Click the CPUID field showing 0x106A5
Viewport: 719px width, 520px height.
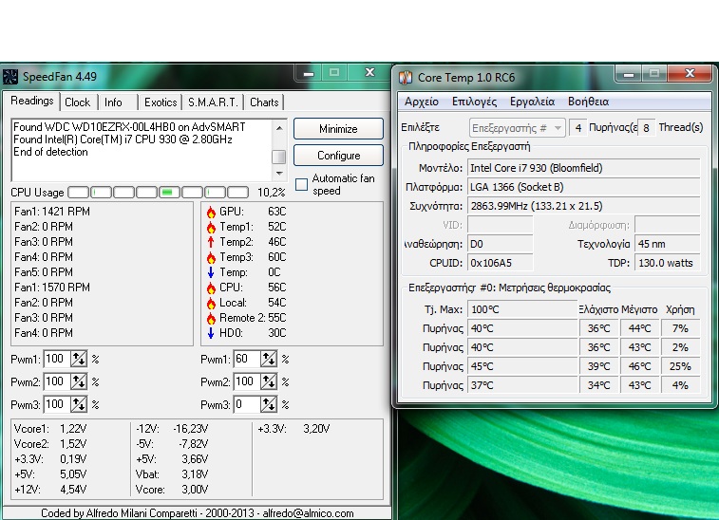[x=500, y=263]
